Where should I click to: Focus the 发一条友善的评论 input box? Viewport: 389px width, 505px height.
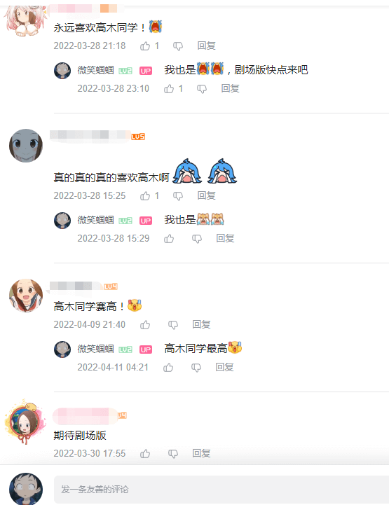[x=221, y=490]
